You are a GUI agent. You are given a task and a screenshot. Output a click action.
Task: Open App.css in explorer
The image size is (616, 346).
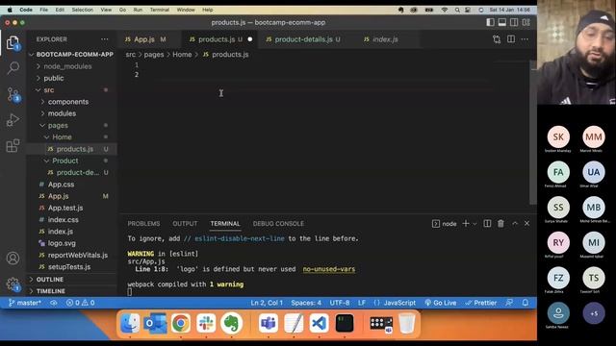click(61, 184)
